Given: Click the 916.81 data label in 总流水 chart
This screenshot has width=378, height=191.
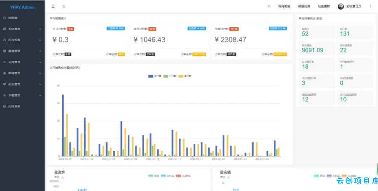Looking at the screenshot, I should pos(82,190).
